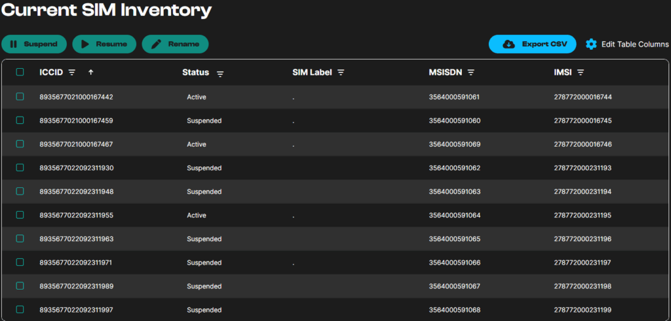Screen dimensions: 671x321
Task: Export the SIM inventory as CSV
Action: tap(532, 44)
